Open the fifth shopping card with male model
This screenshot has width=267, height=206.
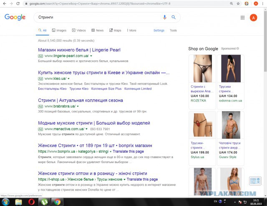click(x=202, y=182)
